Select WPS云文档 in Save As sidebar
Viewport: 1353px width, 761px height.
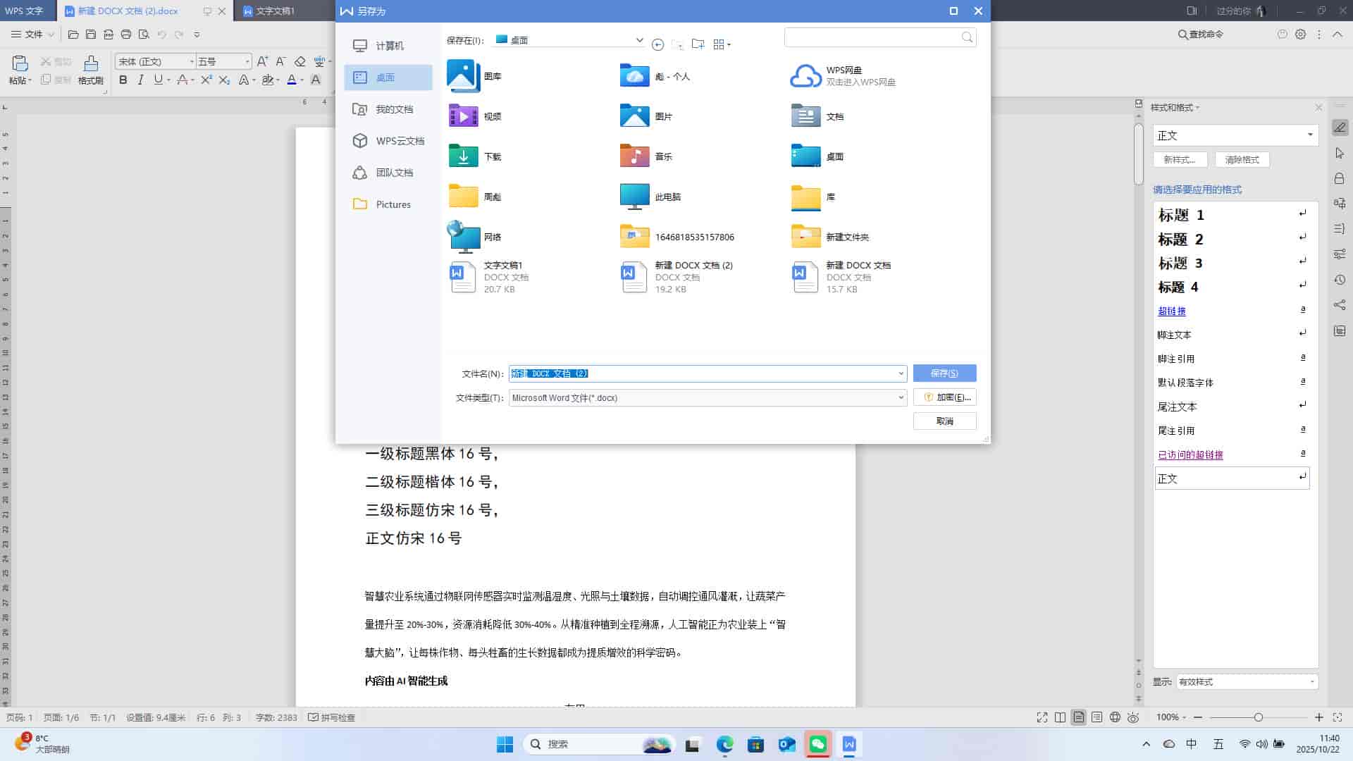click(388, 141)
